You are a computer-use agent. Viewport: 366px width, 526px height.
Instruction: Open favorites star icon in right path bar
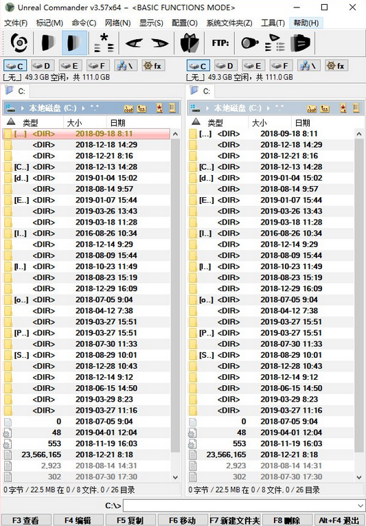343,108
